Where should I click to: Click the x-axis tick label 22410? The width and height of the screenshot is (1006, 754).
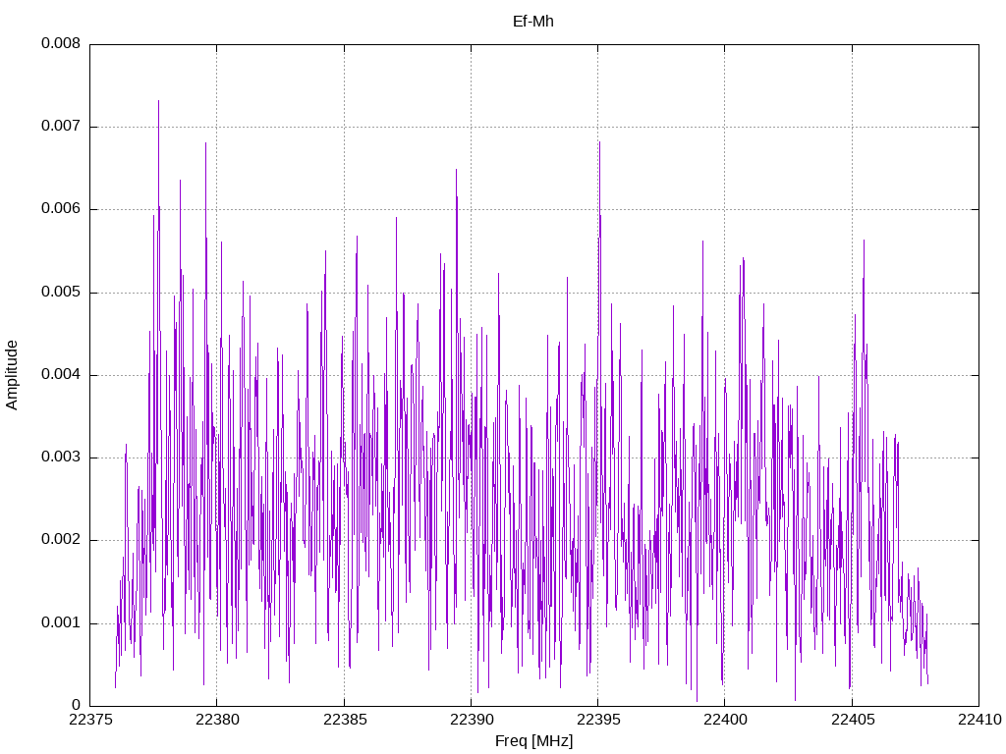tap(979, 720)
